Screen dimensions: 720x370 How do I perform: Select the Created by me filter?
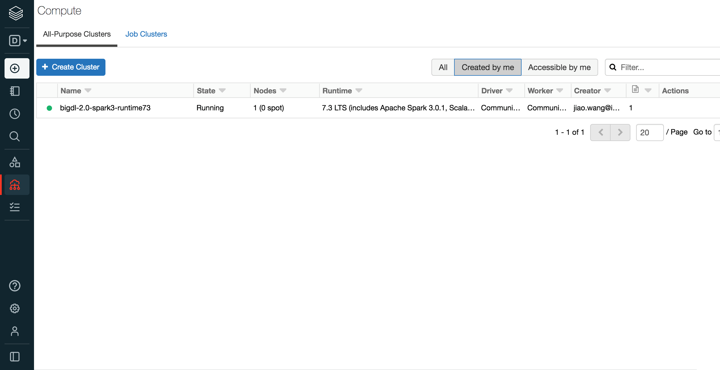click(488, 67)
